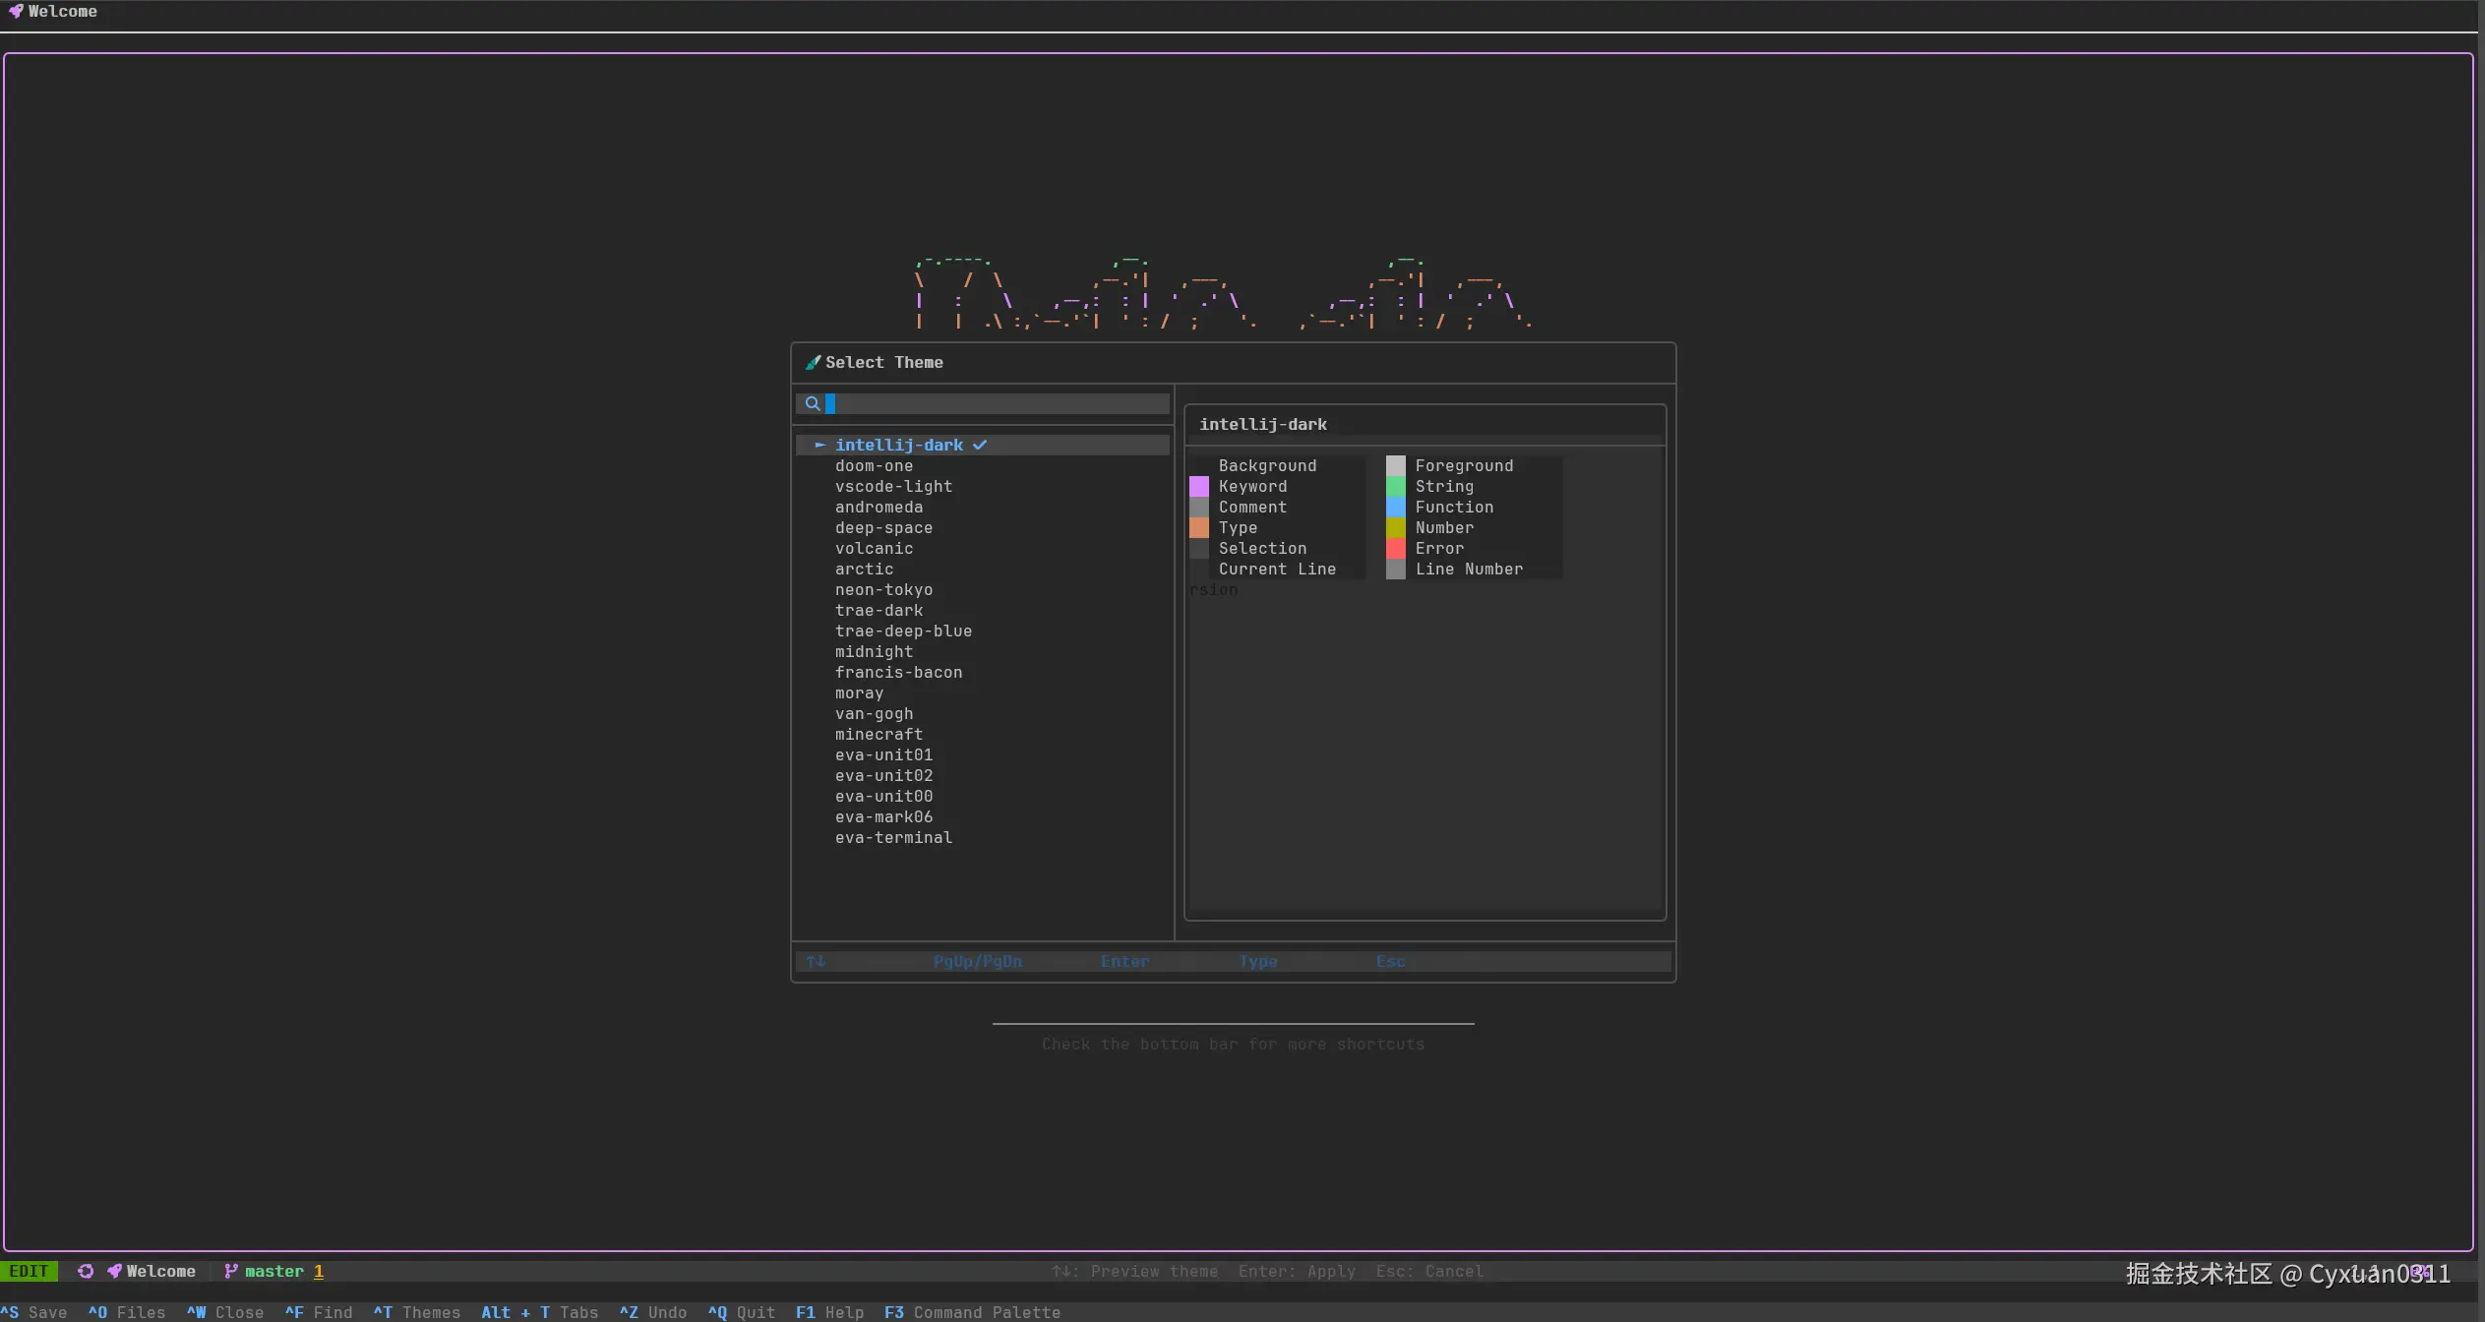Image resolution: width=2485 pixels, height=1322 pixels.
Task: Click the checkmark next to intellij-dark
Action: pos(980,446)
